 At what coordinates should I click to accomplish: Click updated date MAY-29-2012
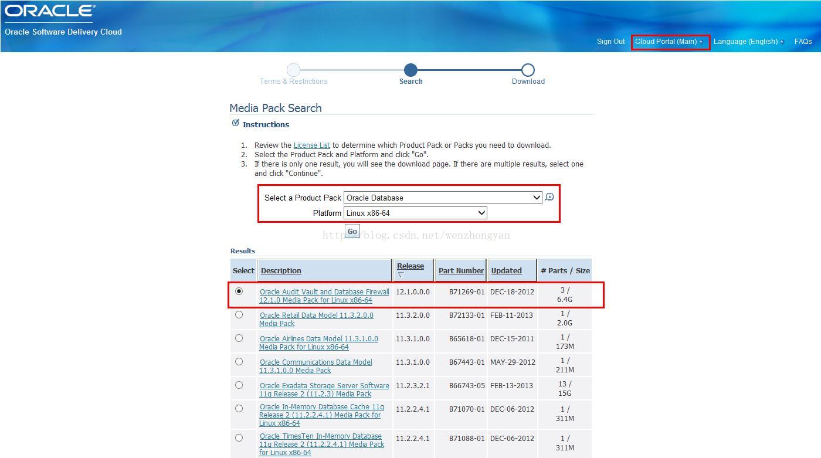(513, 362)
